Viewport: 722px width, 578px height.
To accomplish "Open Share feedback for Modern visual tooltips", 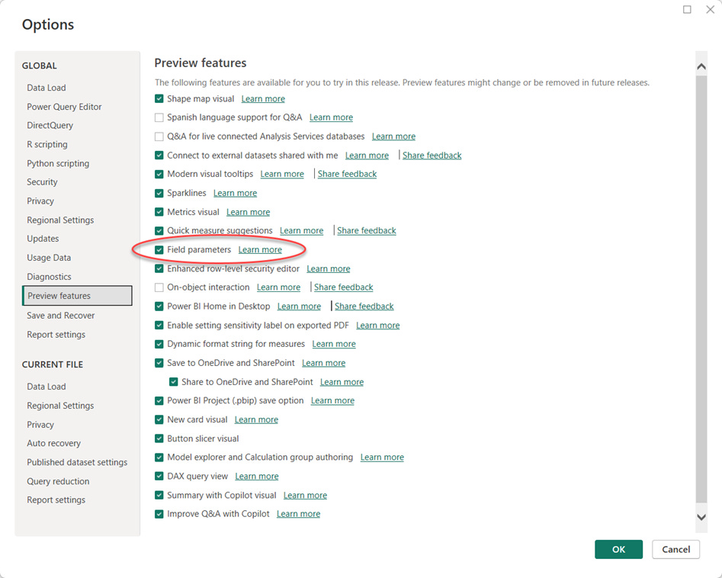I will pos(347,174).
